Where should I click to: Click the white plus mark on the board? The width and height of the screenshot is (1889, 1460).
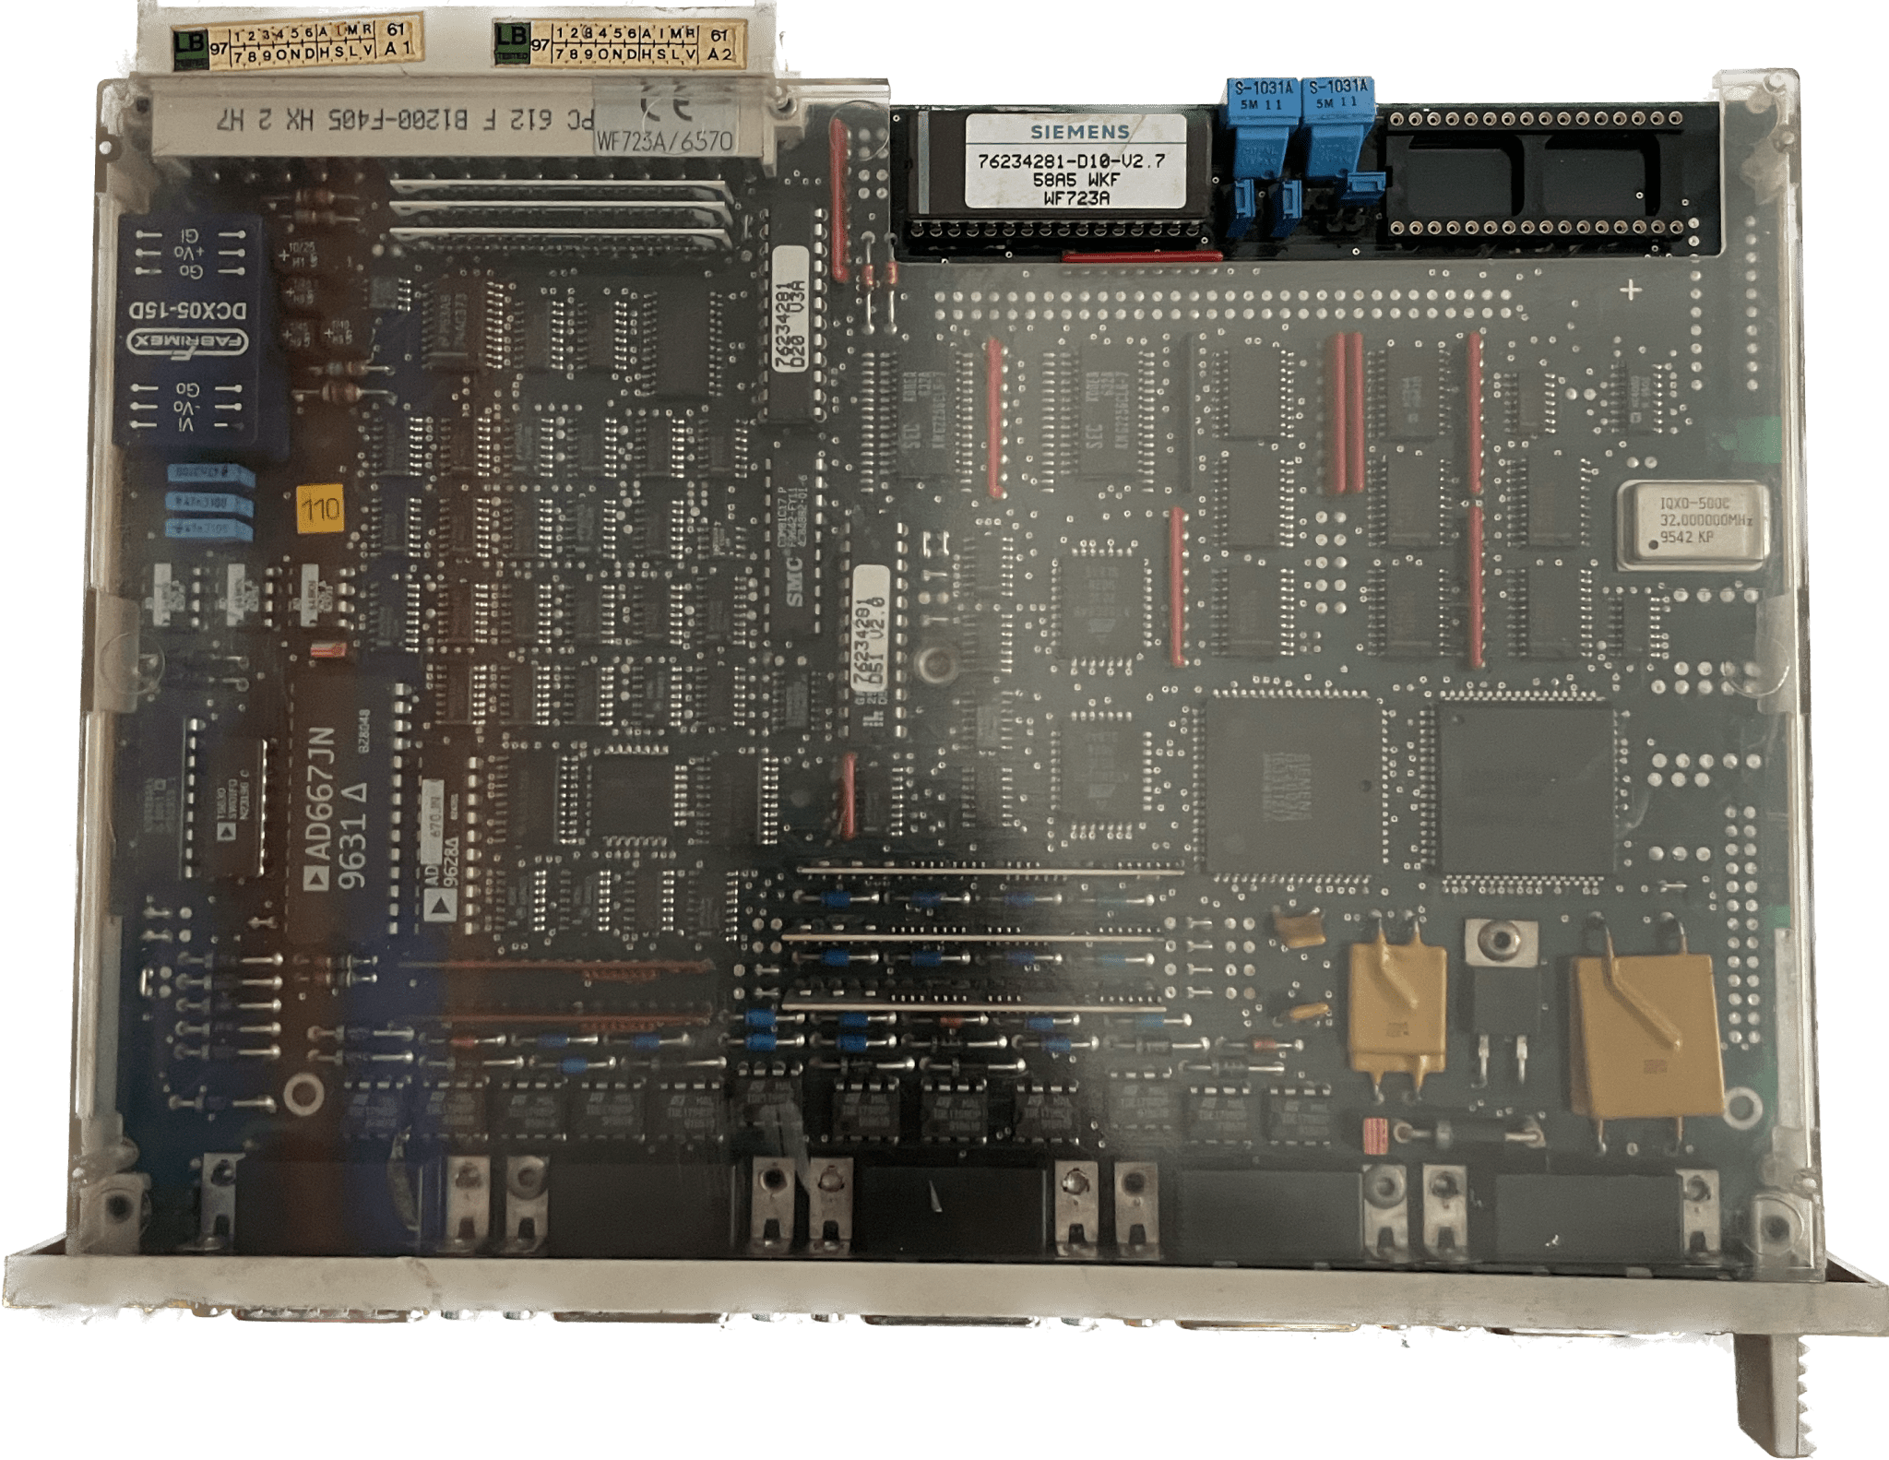[1631, 291]
